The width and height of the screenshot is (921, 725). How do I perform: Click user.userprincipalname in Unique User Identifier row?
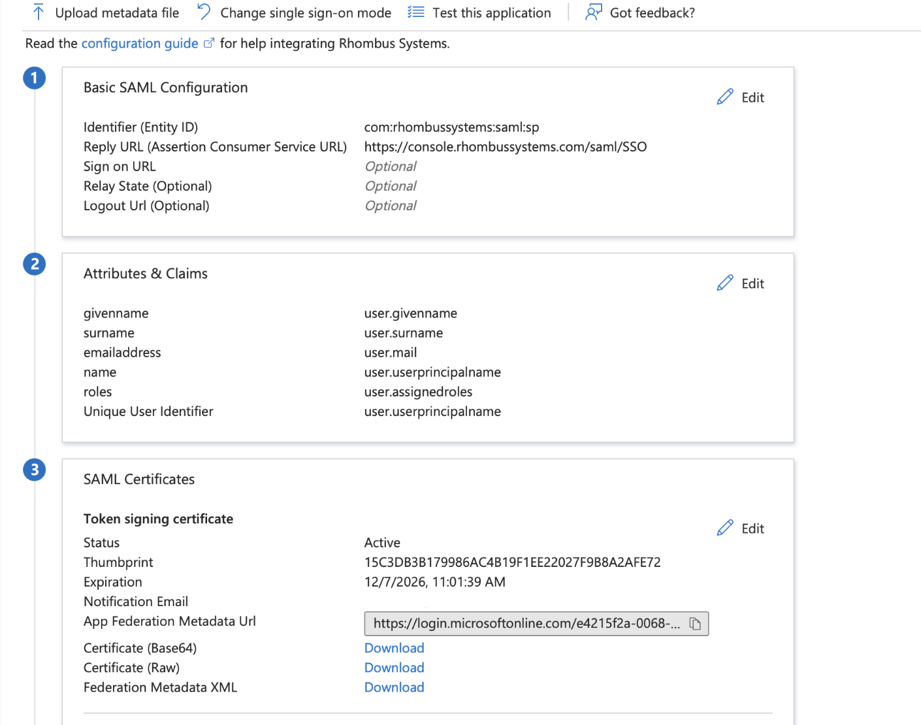432,411
